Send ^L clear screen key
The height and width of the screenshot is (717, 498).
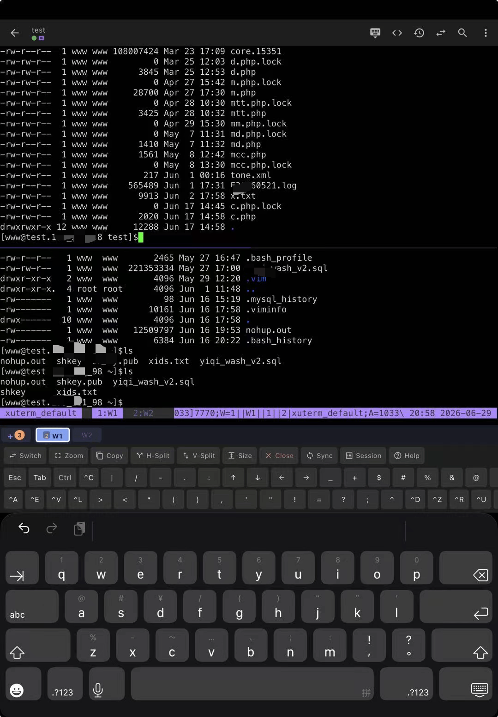coord(78,499)
